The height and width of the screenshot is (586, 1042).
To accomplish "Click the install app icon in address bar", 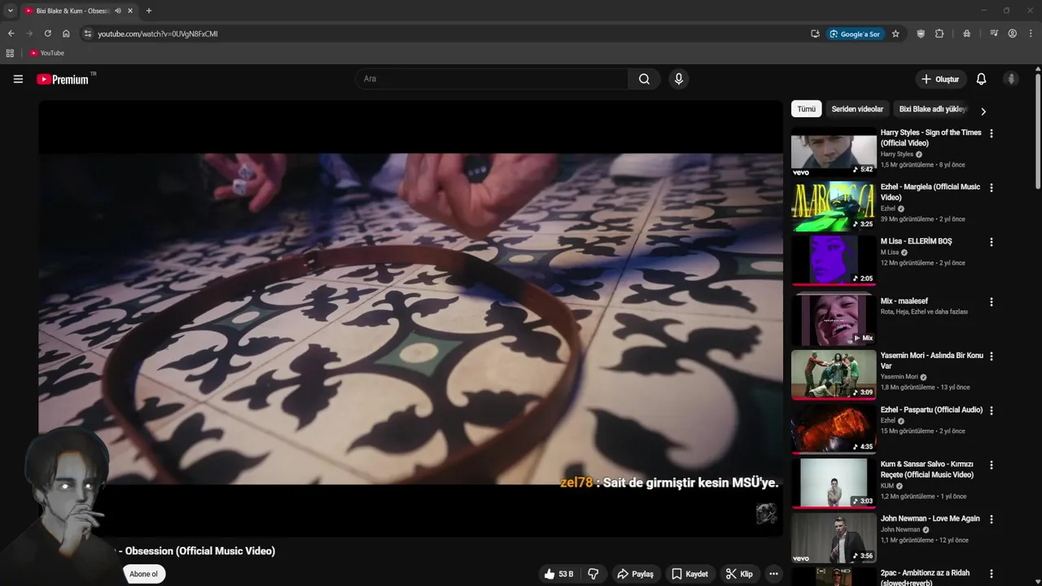I will 815,33.
